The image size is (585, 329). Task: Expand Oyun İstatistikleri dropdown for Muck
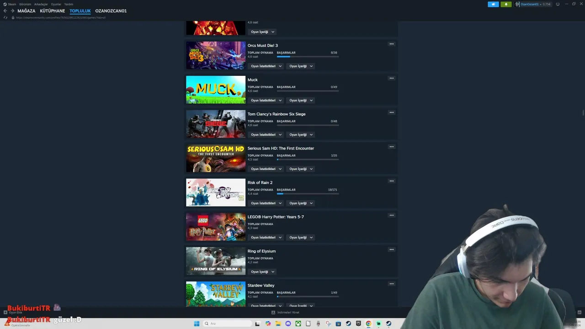266,101
